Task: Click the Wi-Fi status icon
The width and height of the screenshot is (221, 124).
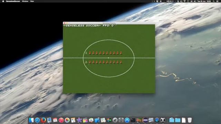Action: click(184, 1)
